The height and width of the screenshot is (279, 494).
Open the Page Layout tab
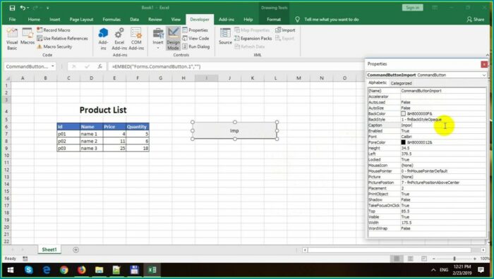pos(81,20)
